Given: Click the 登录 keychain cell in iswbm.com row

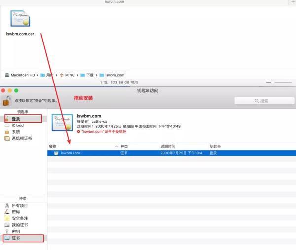Looking at the screenshot, I should click(x=213, y=153).
